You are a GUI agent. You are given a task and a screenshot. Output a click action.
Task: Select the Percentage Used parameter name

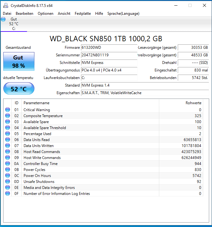click(37, 134)
